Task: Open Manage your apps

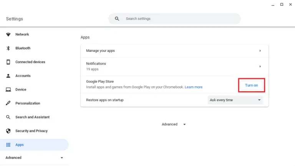Action: [x=174, y=51]
